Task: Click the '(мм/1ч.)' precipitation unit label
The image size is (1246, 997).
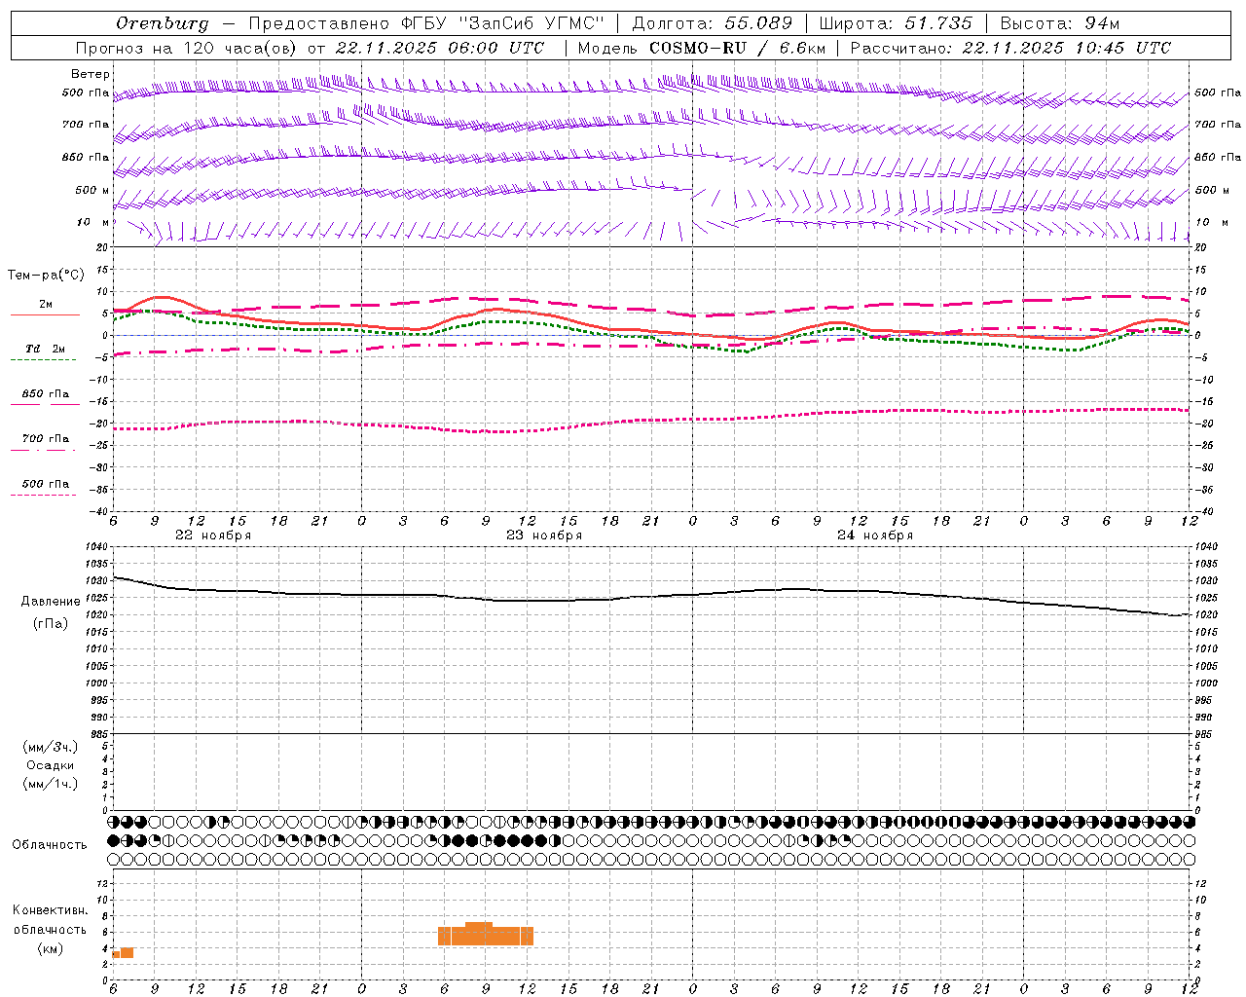Action: pyautogui.click(x=50, y=784)
